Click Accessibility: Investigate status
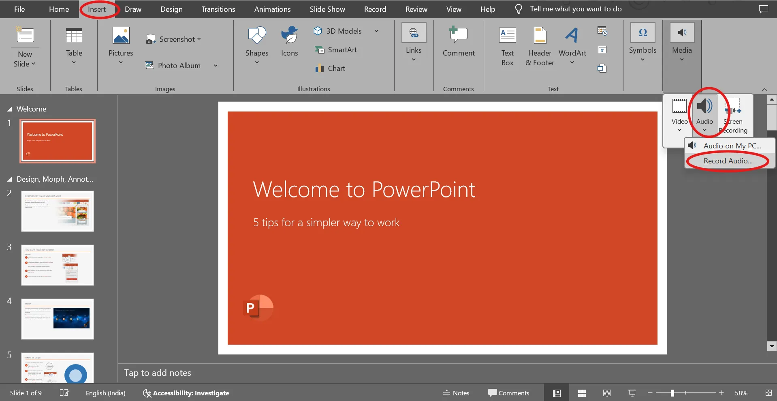 (x=186, y=393)
